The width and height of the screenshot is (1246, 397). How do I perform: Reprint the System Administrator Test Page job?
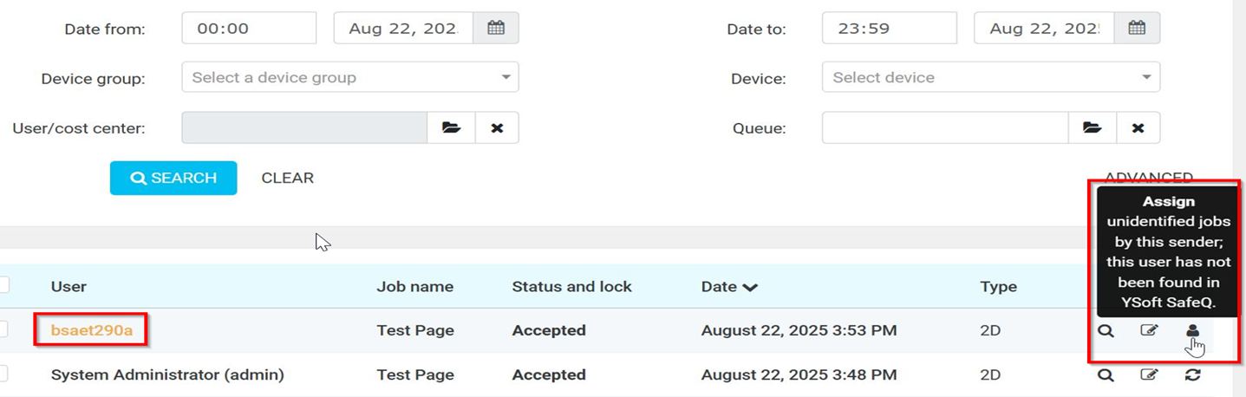click(x=1193, y=375)
